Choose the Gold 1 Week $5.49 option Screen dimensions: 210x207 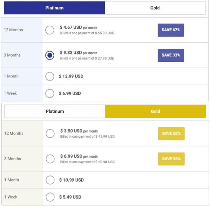pyautogui.click(x=50, y=197)
